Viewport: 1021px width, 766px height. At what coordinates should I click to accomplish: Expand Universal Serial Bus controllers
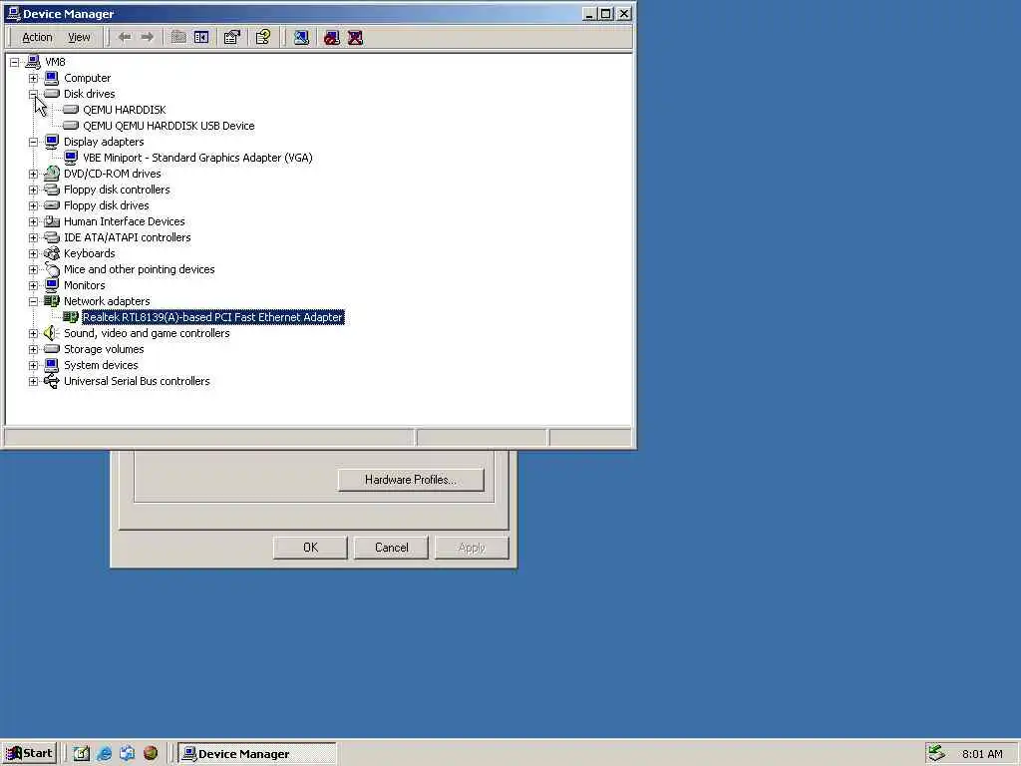[33, 382]
